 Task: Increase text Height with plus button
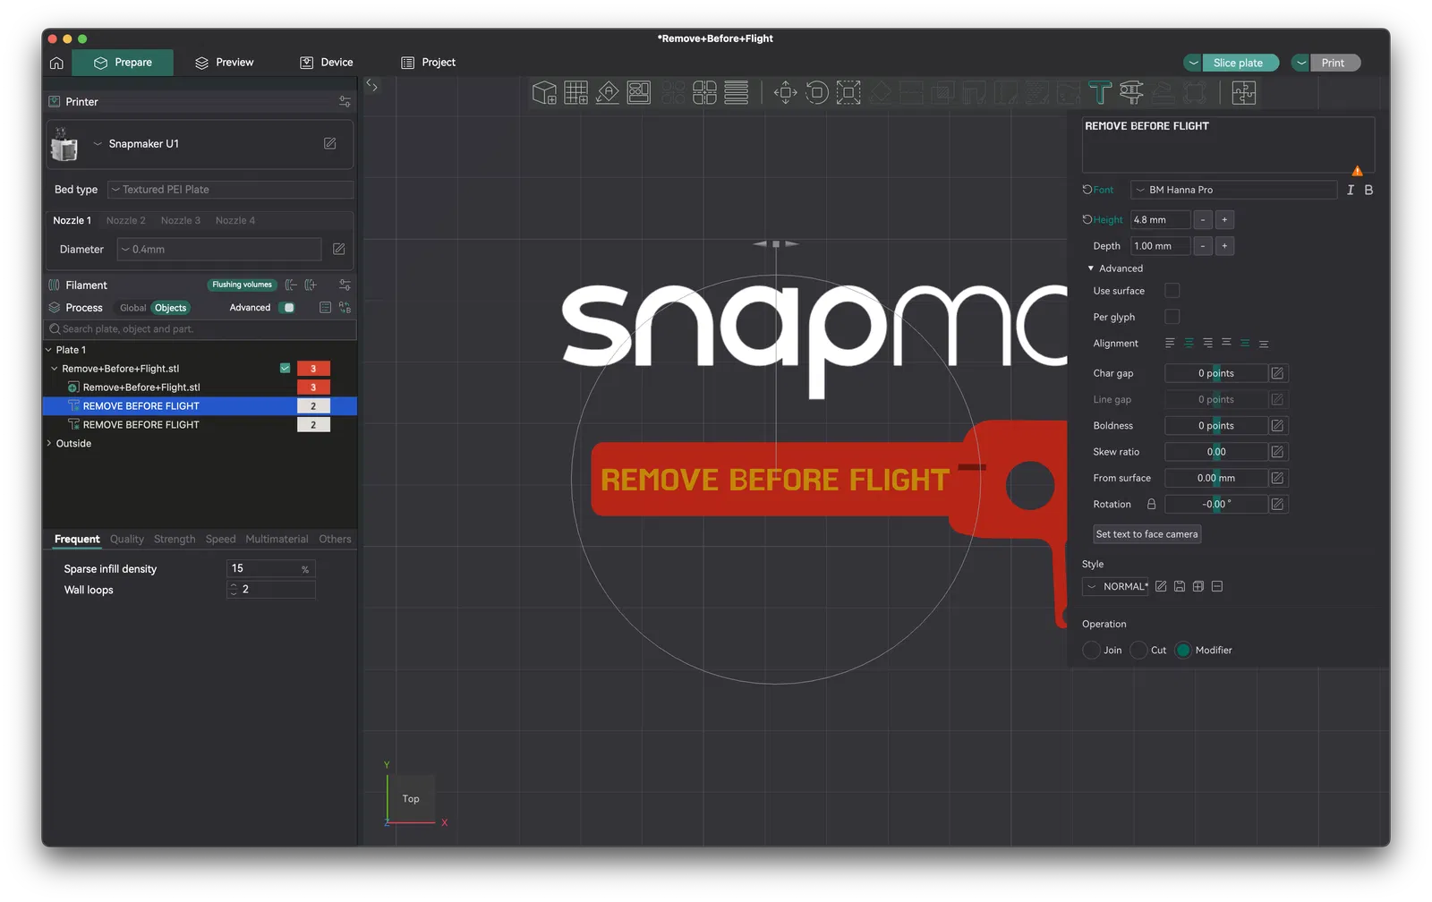pos(1225,220)
